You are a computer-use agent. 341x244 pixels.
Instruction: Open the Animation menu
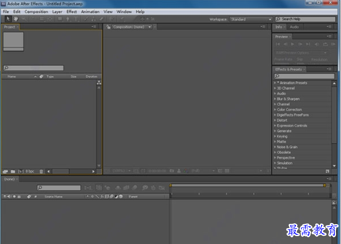90,12
